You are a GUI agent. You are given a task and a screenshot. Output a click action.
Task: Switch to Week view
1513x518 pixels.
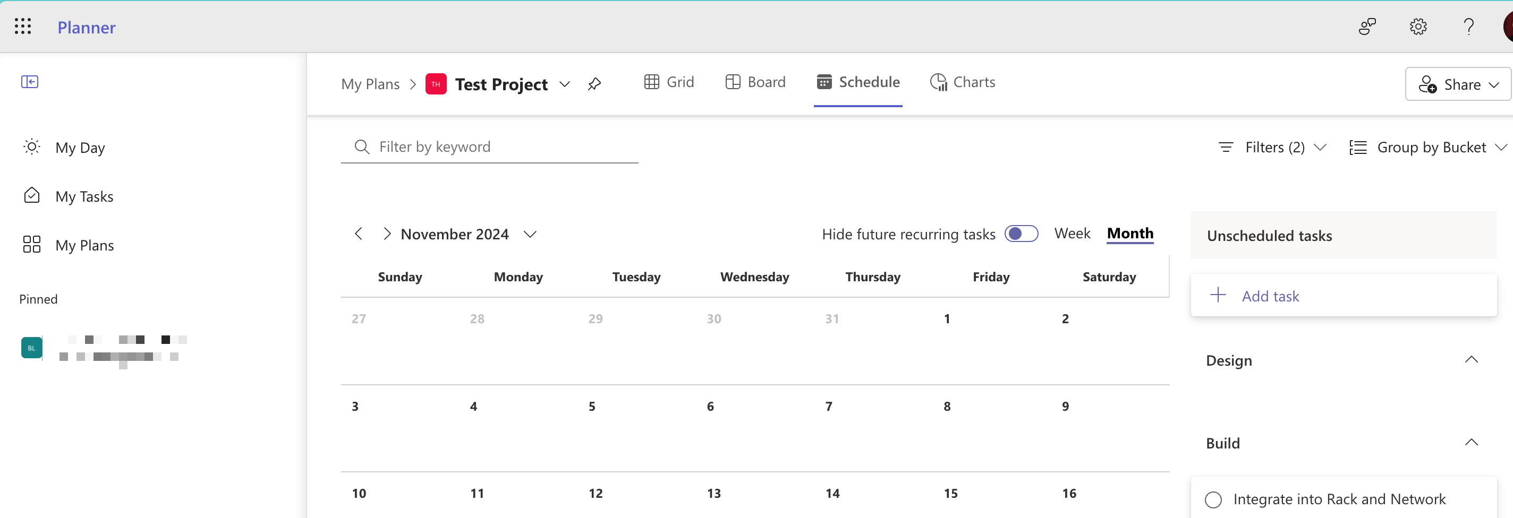click(1072, 233)
